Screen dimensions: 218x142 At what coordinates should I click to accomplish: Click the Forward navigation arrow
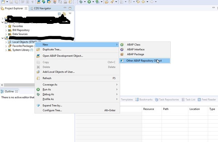coord(152,2)
